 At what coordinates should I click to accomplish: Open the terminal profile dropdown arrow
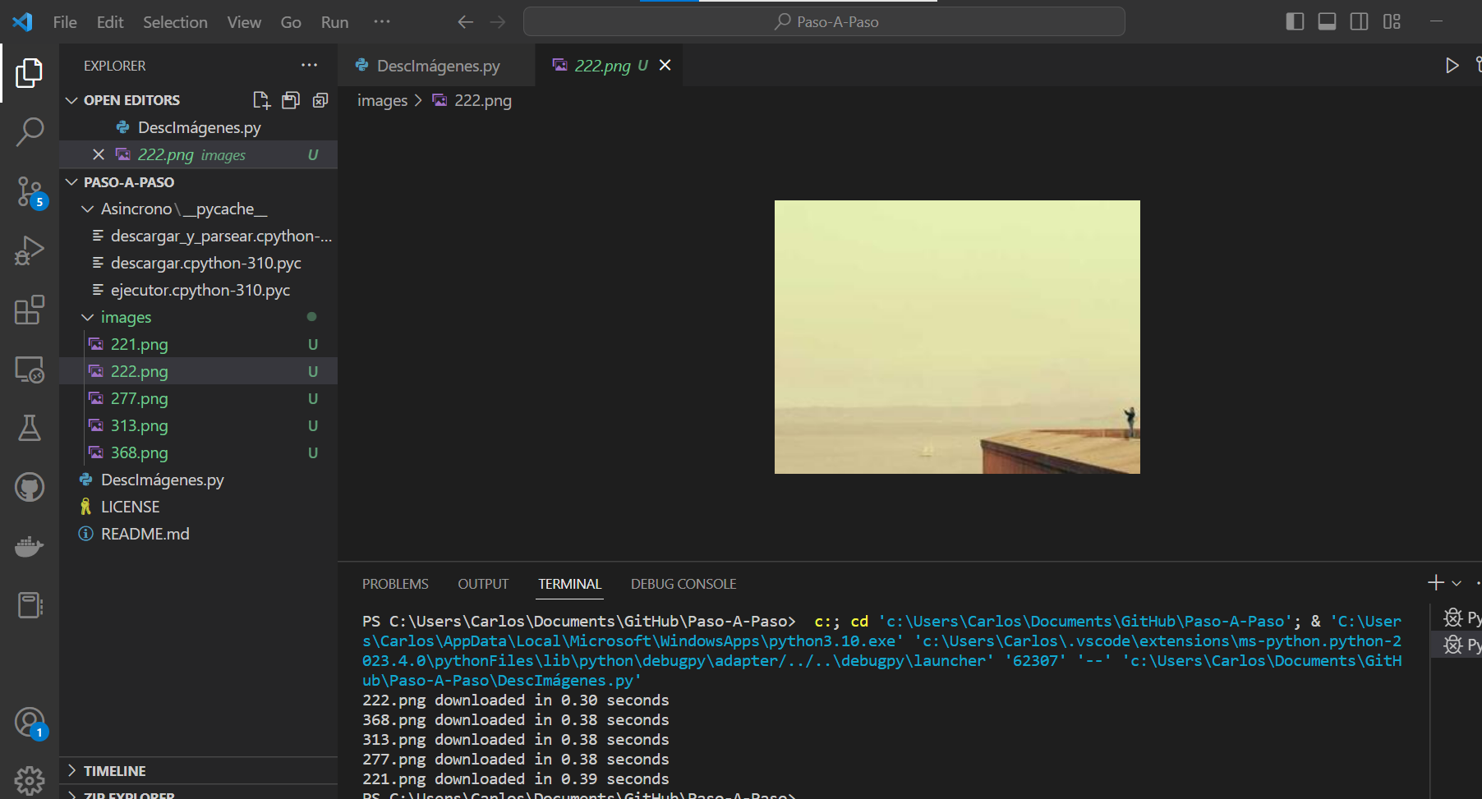(x=1457, y=583)
